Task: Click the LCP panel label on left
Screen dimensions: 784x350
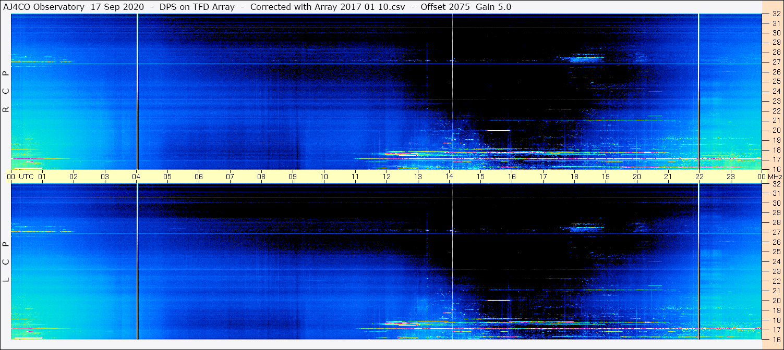Action: [6, 262]
